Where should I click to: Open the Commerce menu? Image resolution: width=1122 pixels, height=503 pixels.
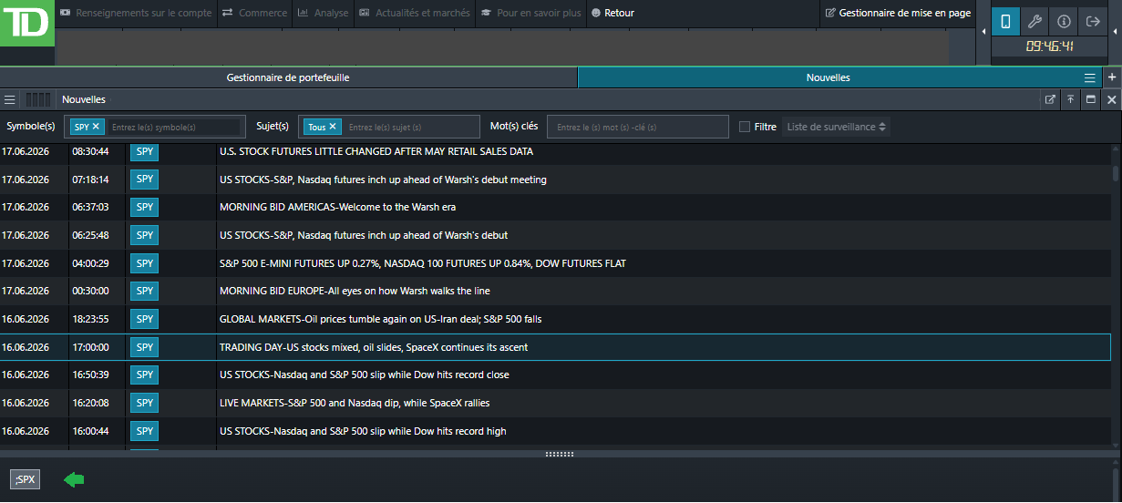254,13
